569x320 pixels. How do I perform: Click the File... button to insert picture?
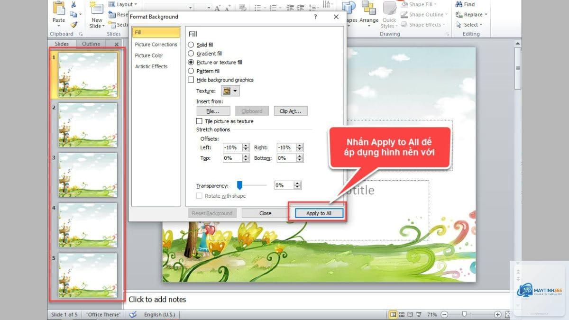point(213,111)
